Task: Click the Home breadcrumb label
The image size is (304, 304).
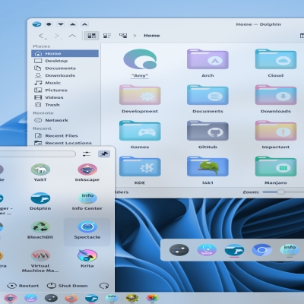Action: pos(152,36)
